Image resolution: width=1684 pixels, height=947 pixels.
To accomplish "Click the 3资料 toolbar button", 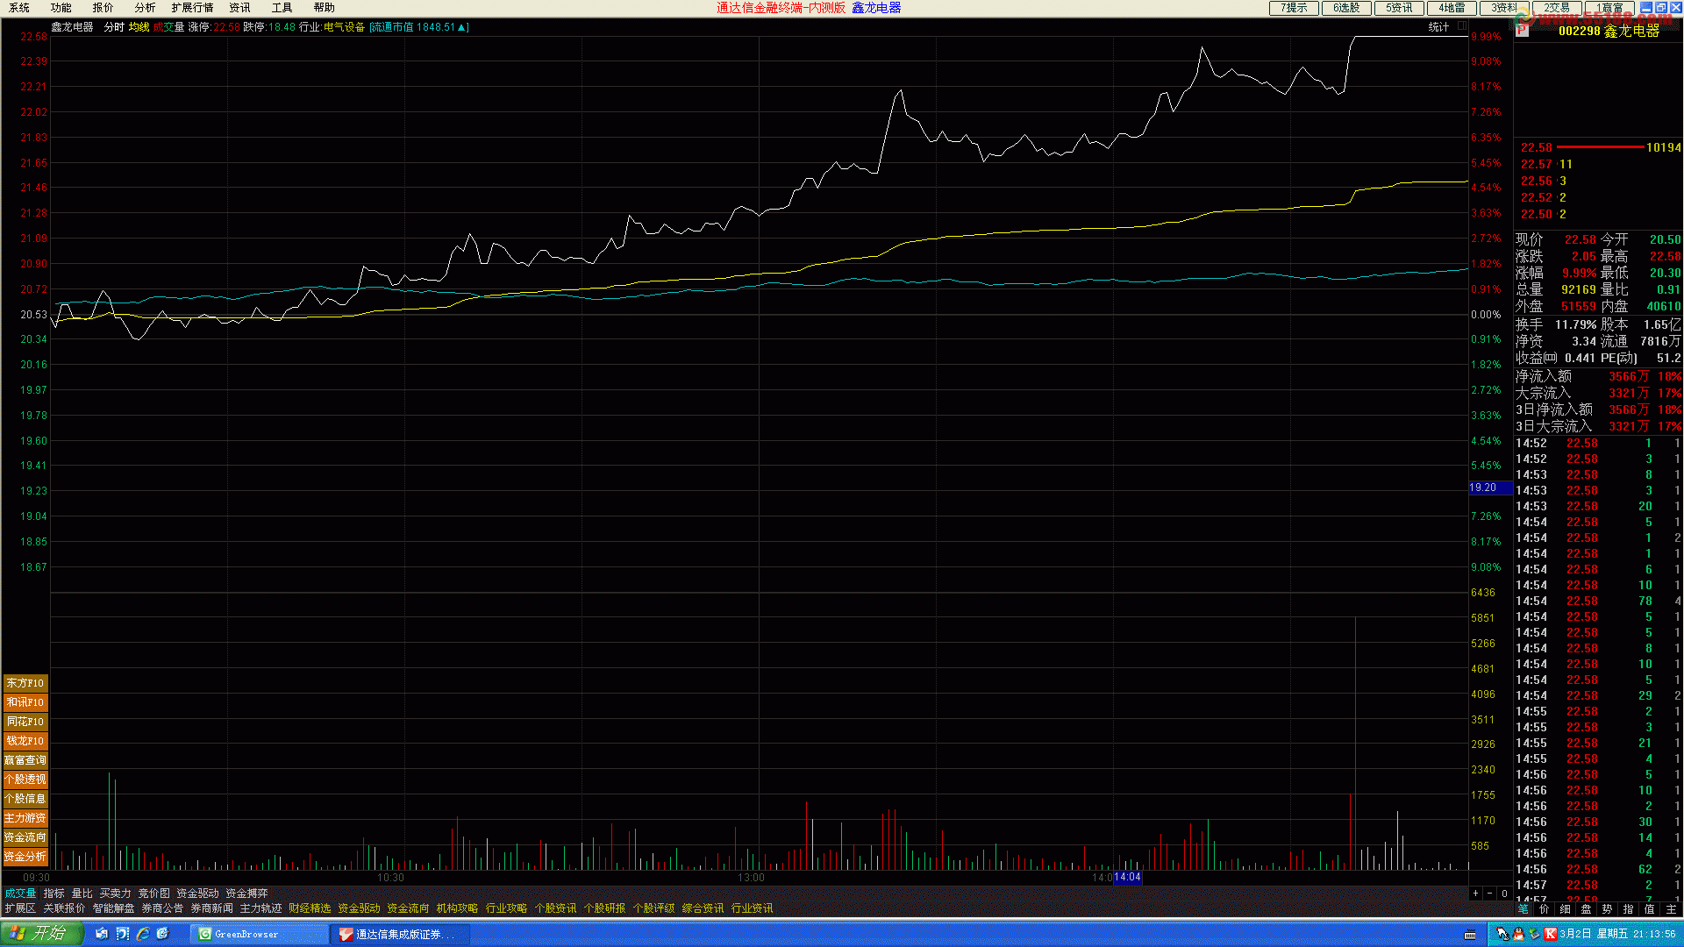I will (x=1504, y=8).
